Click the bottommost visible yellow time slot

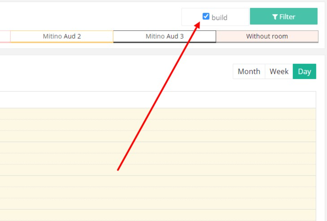158,215
